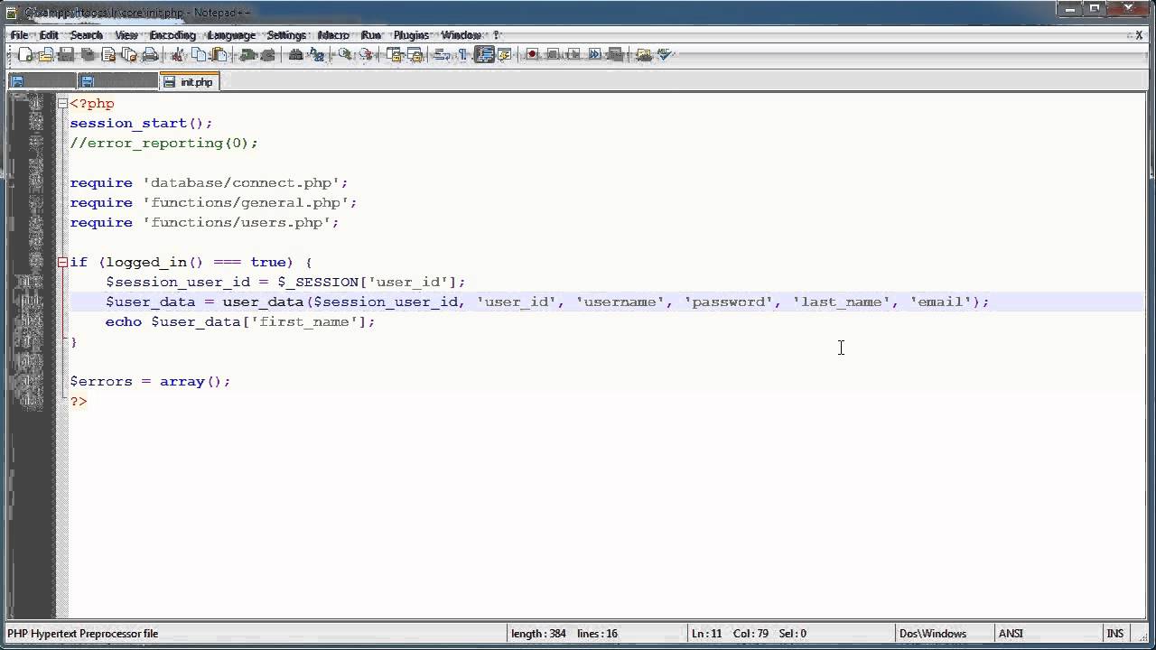Viewport: 1156px width, 650px height.
Task: Click 'Ln : 11' in status bar
Action: coord(706,634)
